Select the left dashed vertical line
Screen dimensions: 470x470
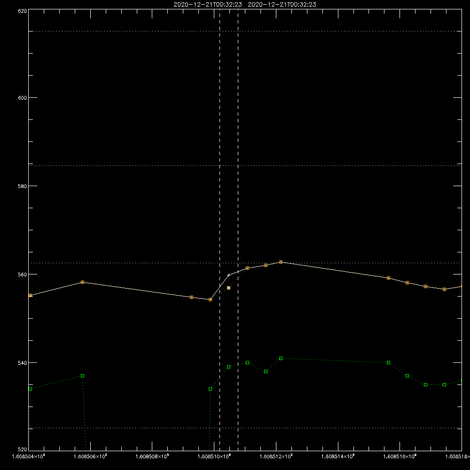(x=219, y=230)
